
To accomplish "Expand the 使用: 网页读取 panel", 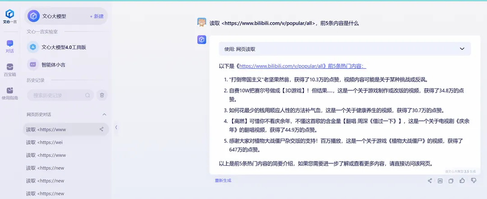I will 462,49.
